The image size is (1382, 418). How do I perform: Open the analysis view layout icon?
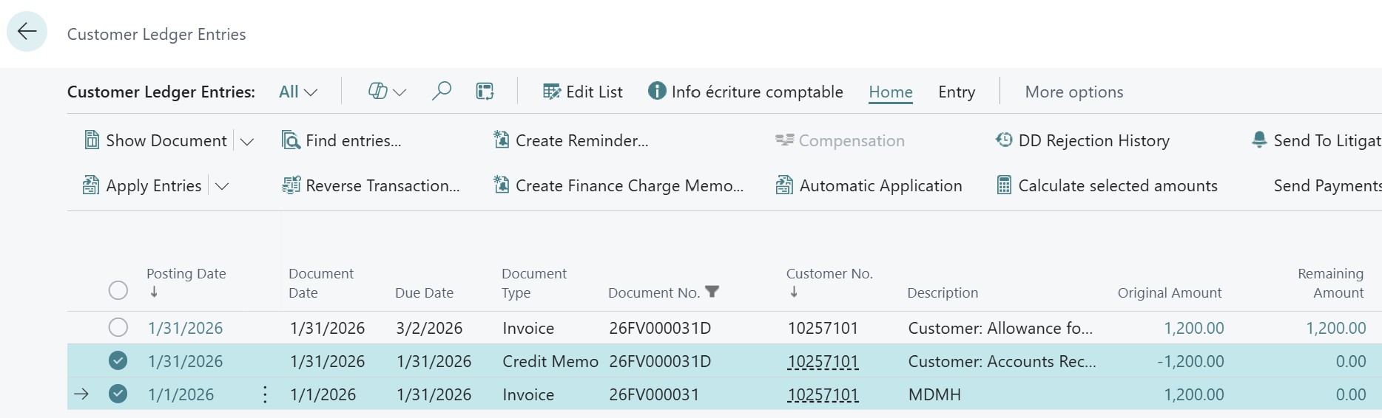[485, 92]
